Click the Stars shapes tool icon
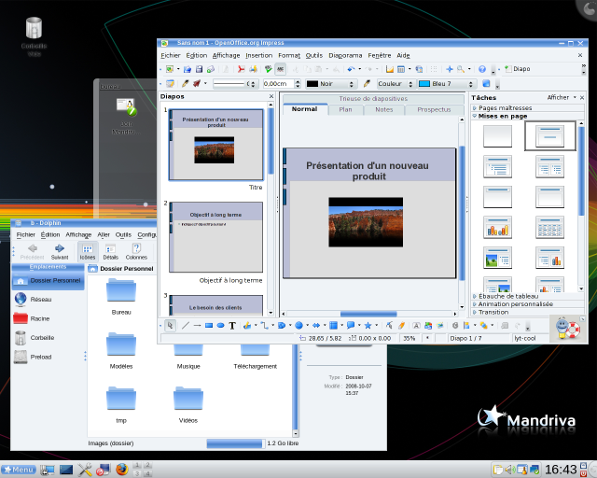Screen dimensions: 597x478 368,326
